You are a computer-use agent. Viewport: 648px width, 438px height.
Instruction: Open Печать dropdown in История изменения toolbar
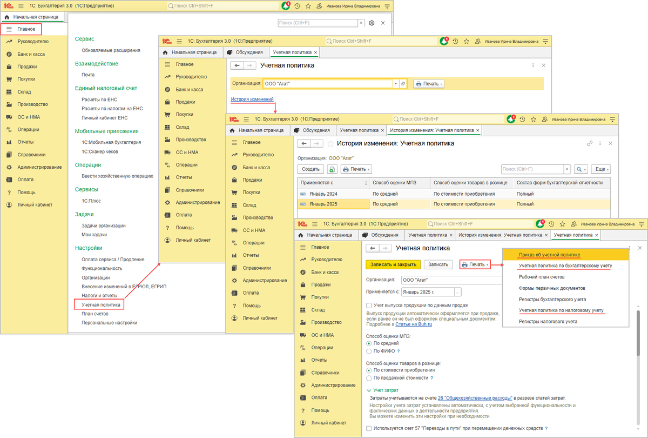(x=356, y=169)
